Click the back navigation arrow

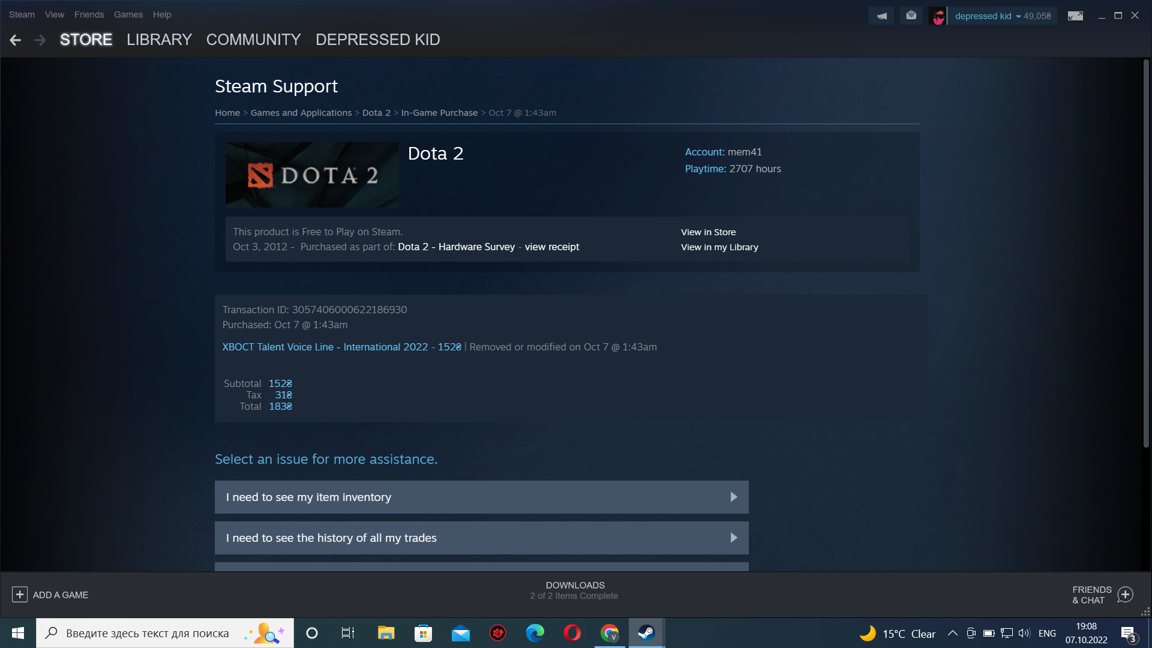[14, 40]
